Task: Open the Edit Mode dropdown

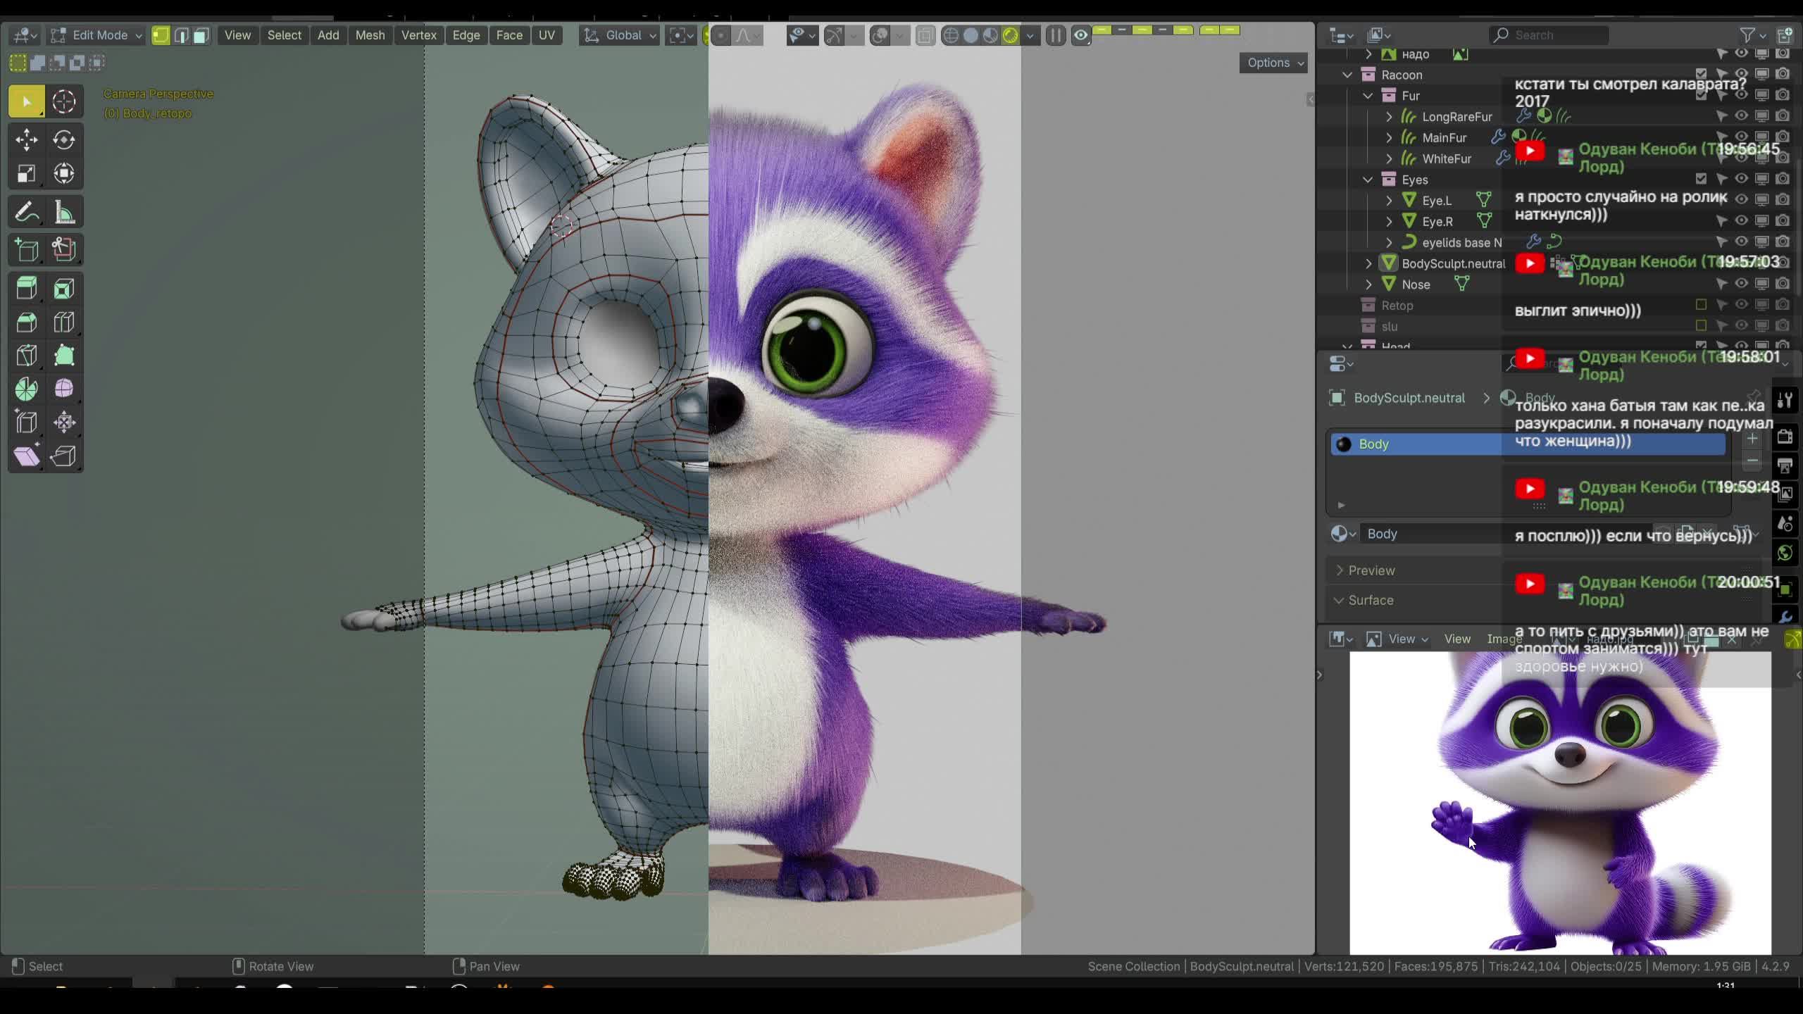Action: [99, 35]
